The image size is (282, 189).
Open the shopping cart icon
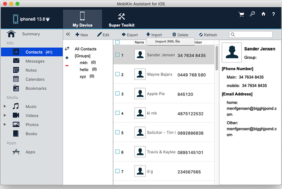point(241,14)
